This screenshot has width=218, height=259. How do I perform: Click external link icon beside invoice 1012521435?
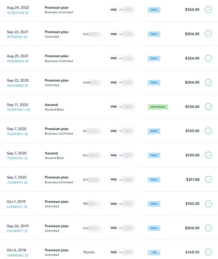[x=27, y=13]
